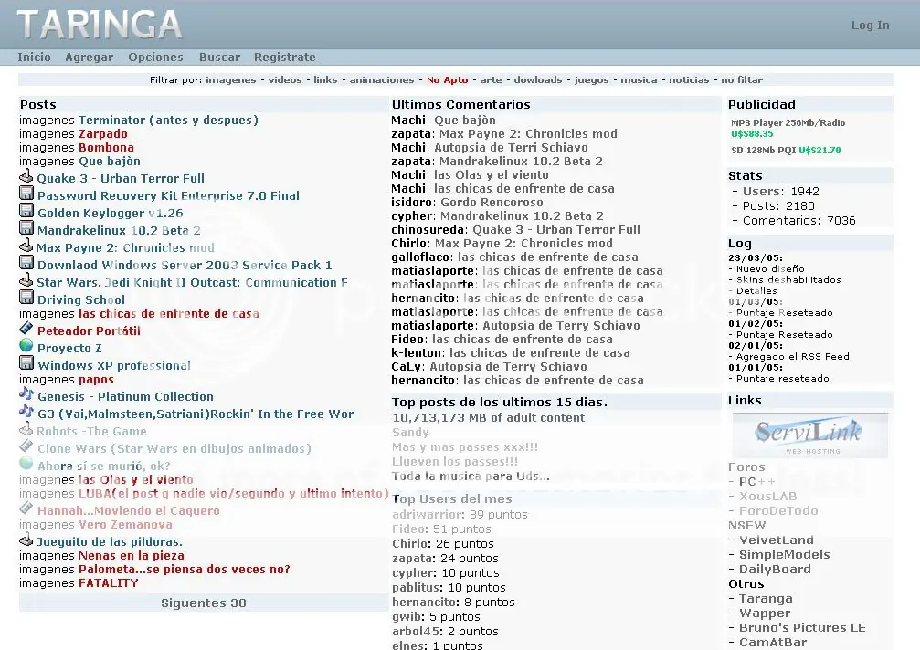This screenshot has height=650, width=920.
Task: Open the Quake 3 - Urban Terror Full post
Action: pyautogui.click(x=121, y=178)
